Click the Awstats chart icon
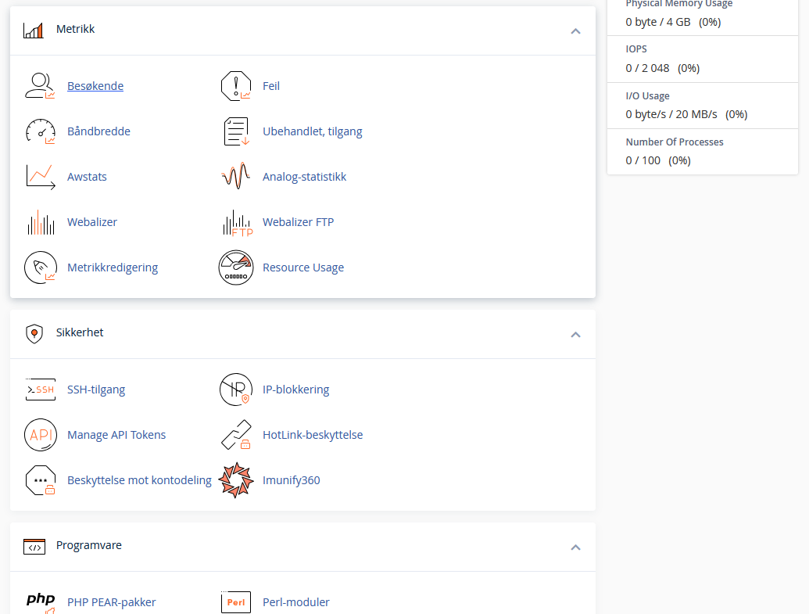Viewport: 809px width, 614px height. (x=40, y=177)
